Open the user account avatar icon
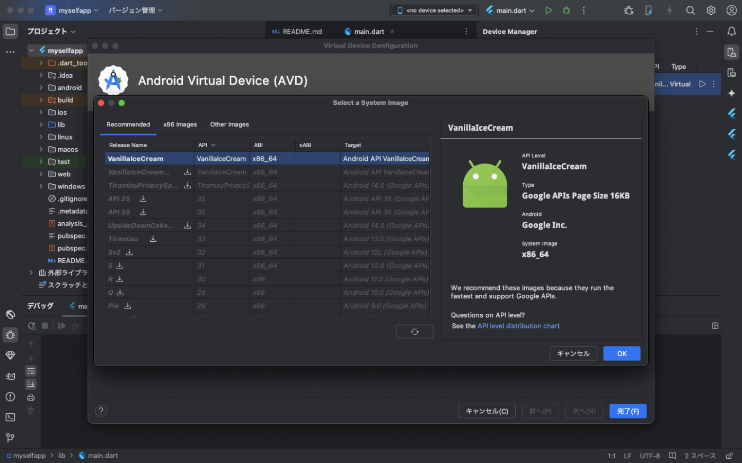 [x=731, y=10]
